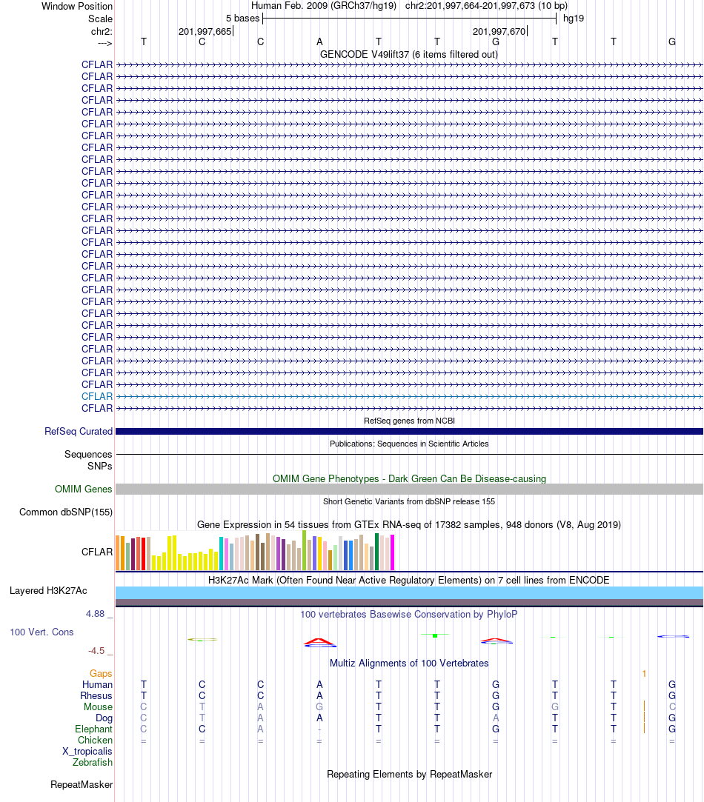Viewport: 704px width, 802px height.
Task: Click the '100 Vert. Cons' label
Action: (x=41, y=632)
